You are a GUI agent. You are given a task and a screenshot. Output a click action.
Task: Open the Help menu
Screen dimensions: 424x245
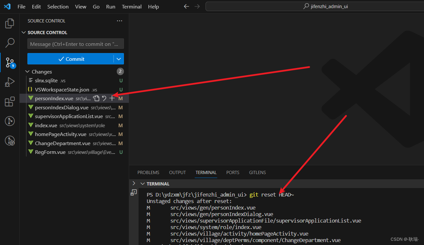tap(153, 7)
